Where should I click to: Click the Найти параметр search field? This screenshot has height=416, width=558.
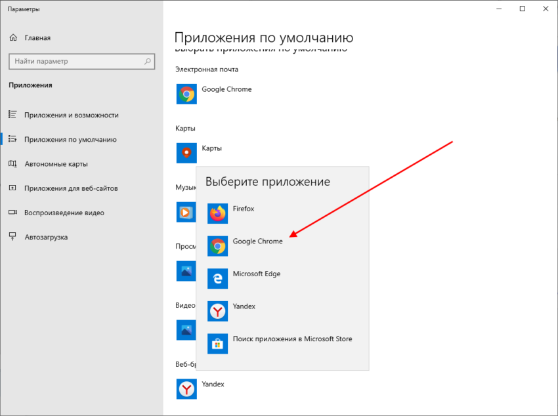click(75, 62)
